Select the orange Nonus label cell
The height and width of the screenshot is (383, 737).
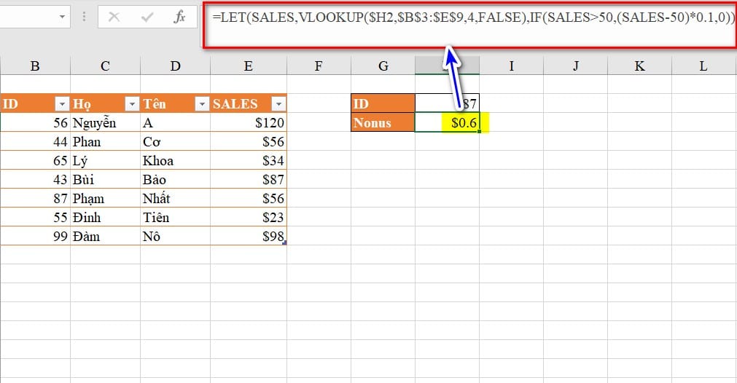383,123
